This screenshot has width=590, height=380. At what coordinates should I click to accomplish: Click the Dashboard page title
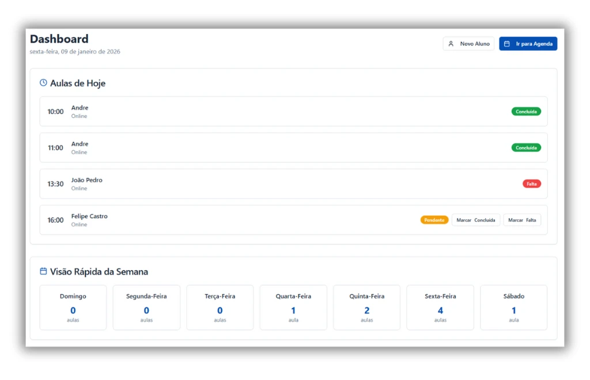(x=59, y=39)
